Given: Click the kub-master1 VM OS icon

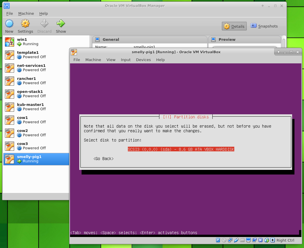Looking at the screenshot, I should pyautogui.click(x=10, y=107).
